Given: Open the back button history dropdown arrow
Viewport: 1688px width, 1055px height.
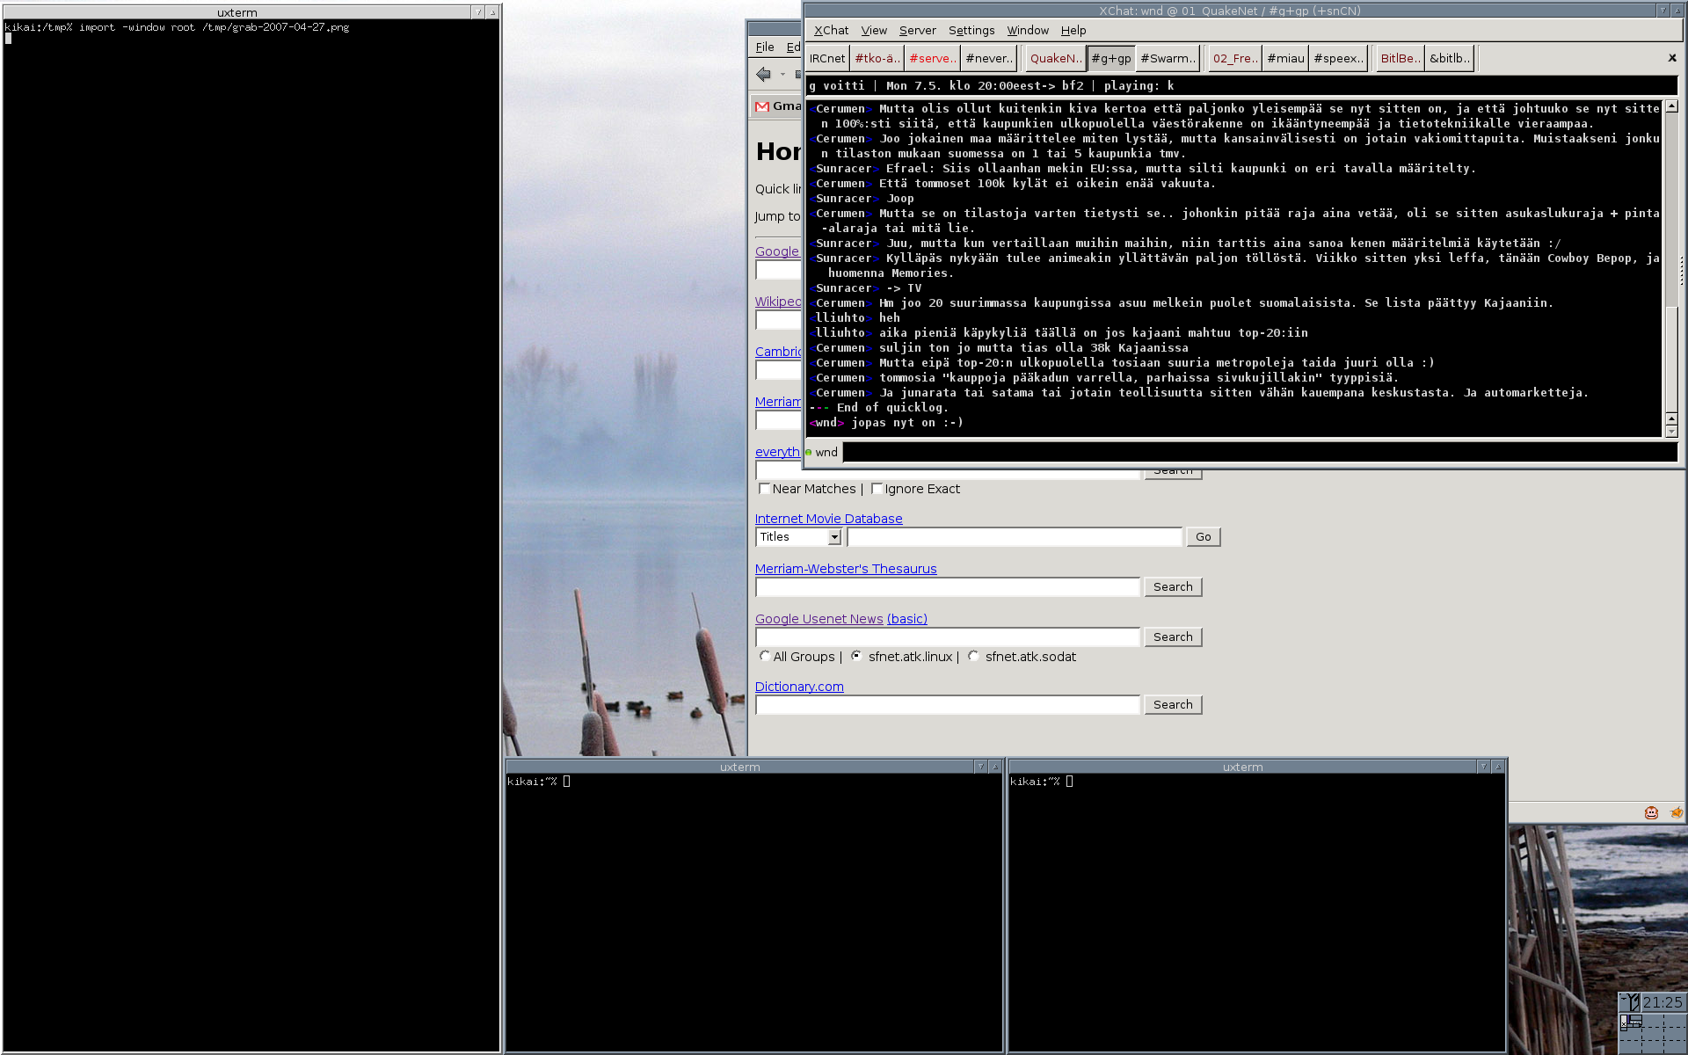Looking at the screenshot, I should click(x=782, y=75).
